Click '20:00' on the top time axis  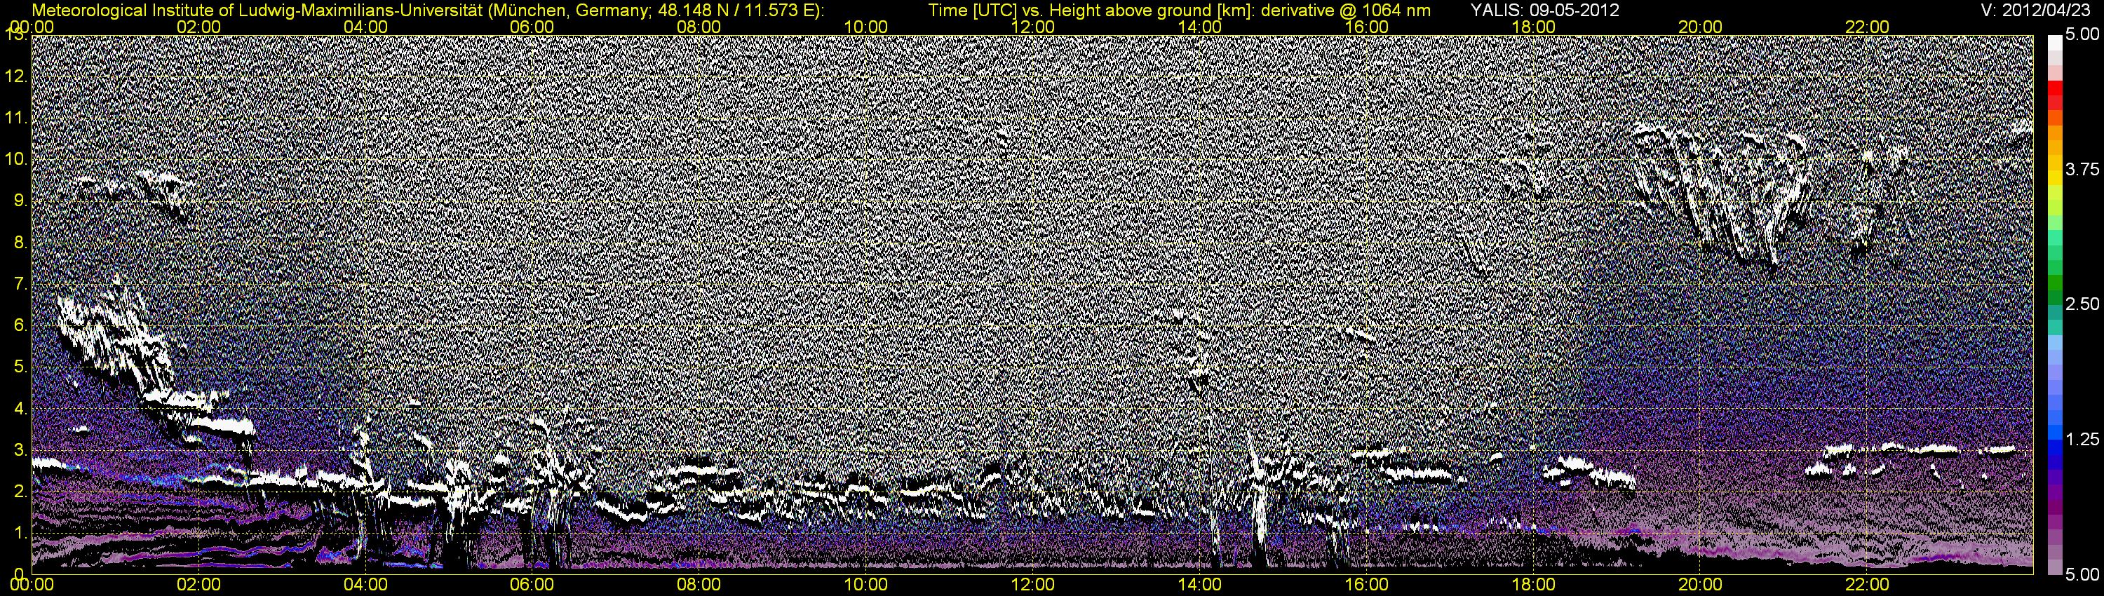click(1701, 27)
